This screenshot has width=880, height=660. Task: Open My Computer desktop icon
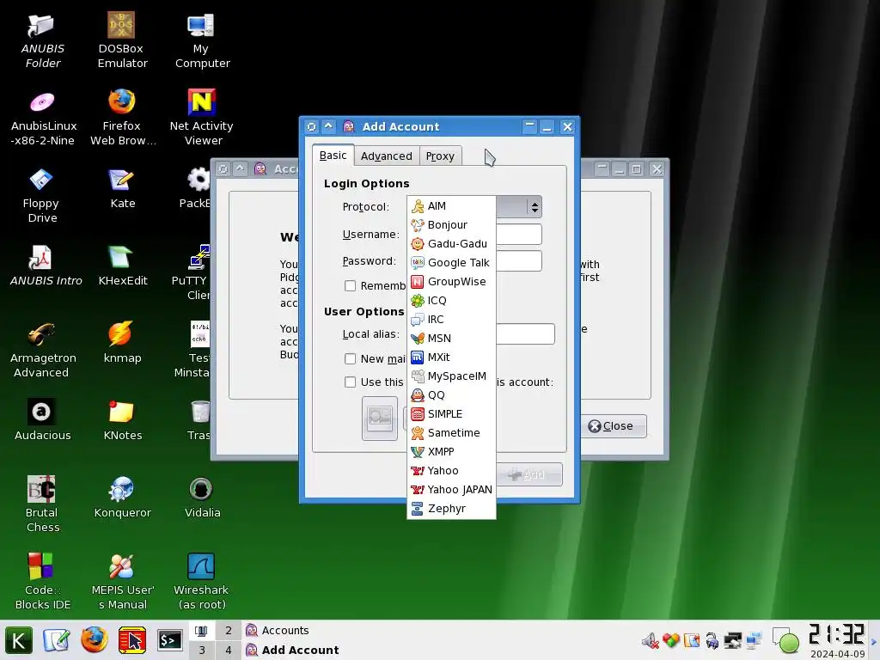click(x=202, y=40)
